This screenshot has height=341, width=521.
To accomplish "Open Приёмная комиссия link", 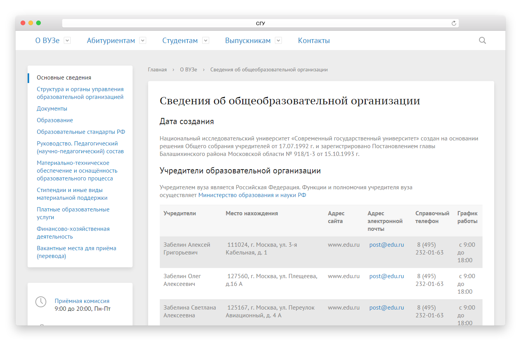I will tap(82, 301).
